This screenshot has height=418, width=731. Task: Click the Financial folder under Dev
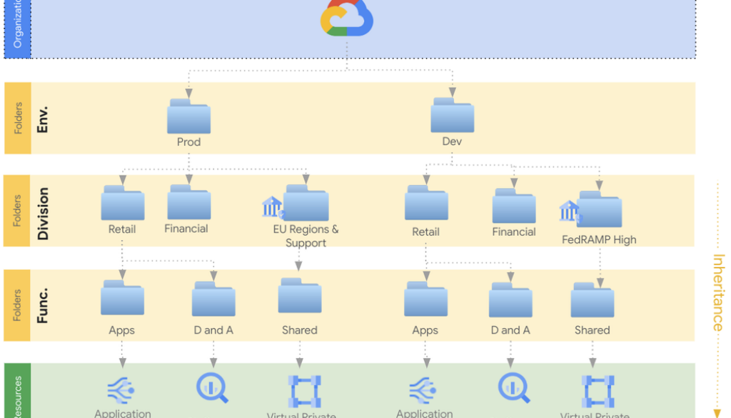coord(513,206)
